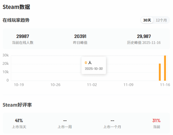Screen dimensions: 173x135
Task: Click the red 31% current rating
Action: point(156,121)
